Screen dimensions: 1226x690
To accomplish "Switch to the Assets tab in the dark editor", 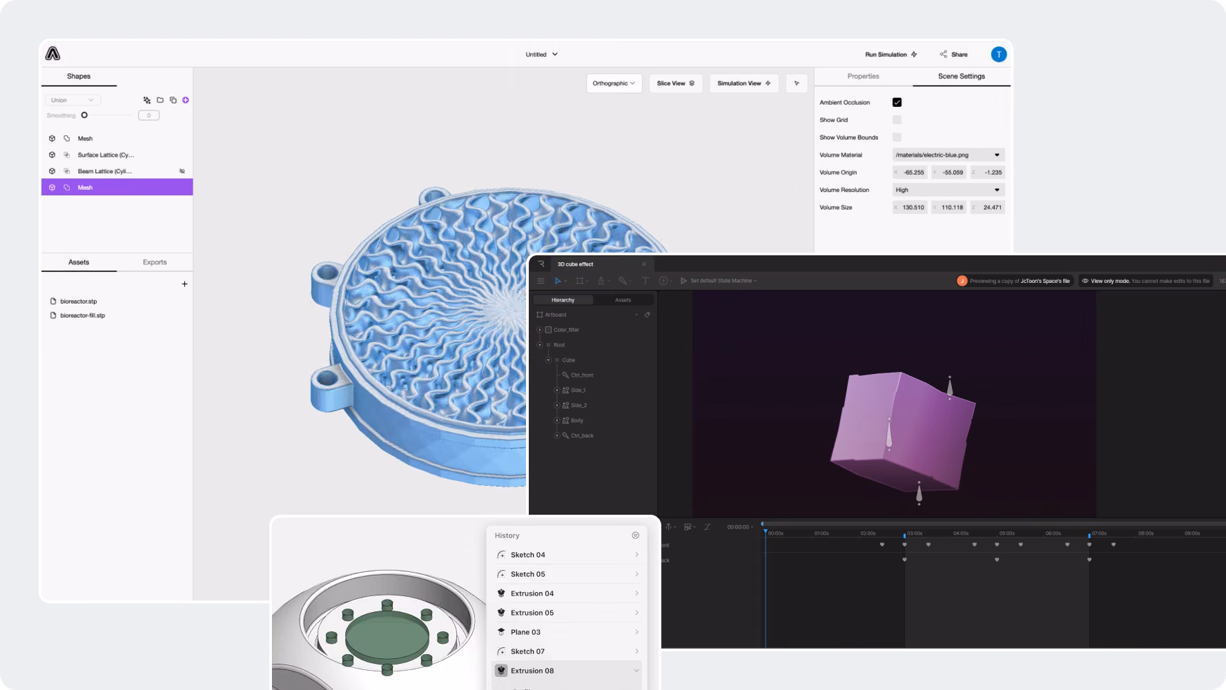I will click(x=623, y=300).
